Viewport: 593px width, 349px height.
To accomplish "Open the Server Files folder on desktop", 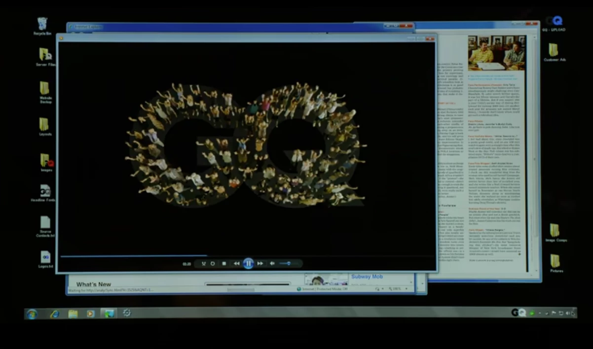I will click(x=45, y=57).
